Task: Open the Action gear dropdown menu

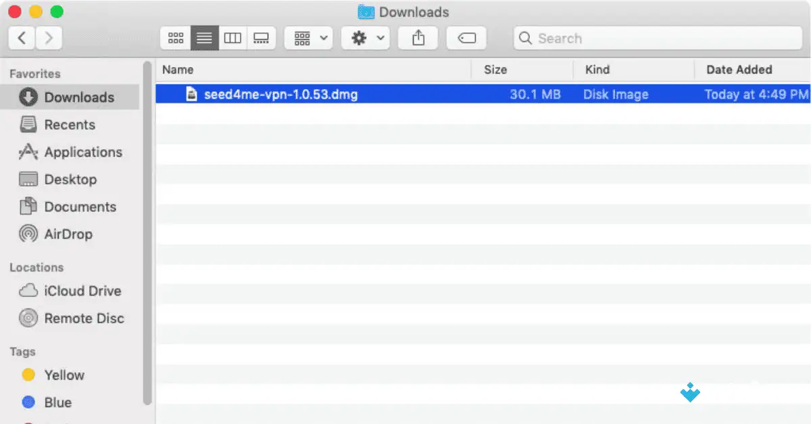Action: [x=366, y=38]
